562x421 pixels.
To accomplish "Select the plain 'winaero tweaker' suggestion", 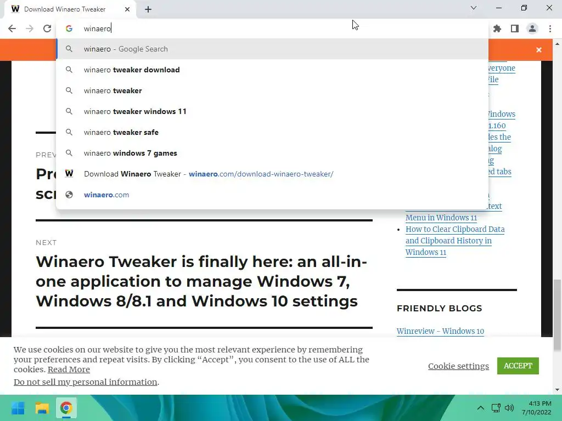I will (x=272, y=90).
